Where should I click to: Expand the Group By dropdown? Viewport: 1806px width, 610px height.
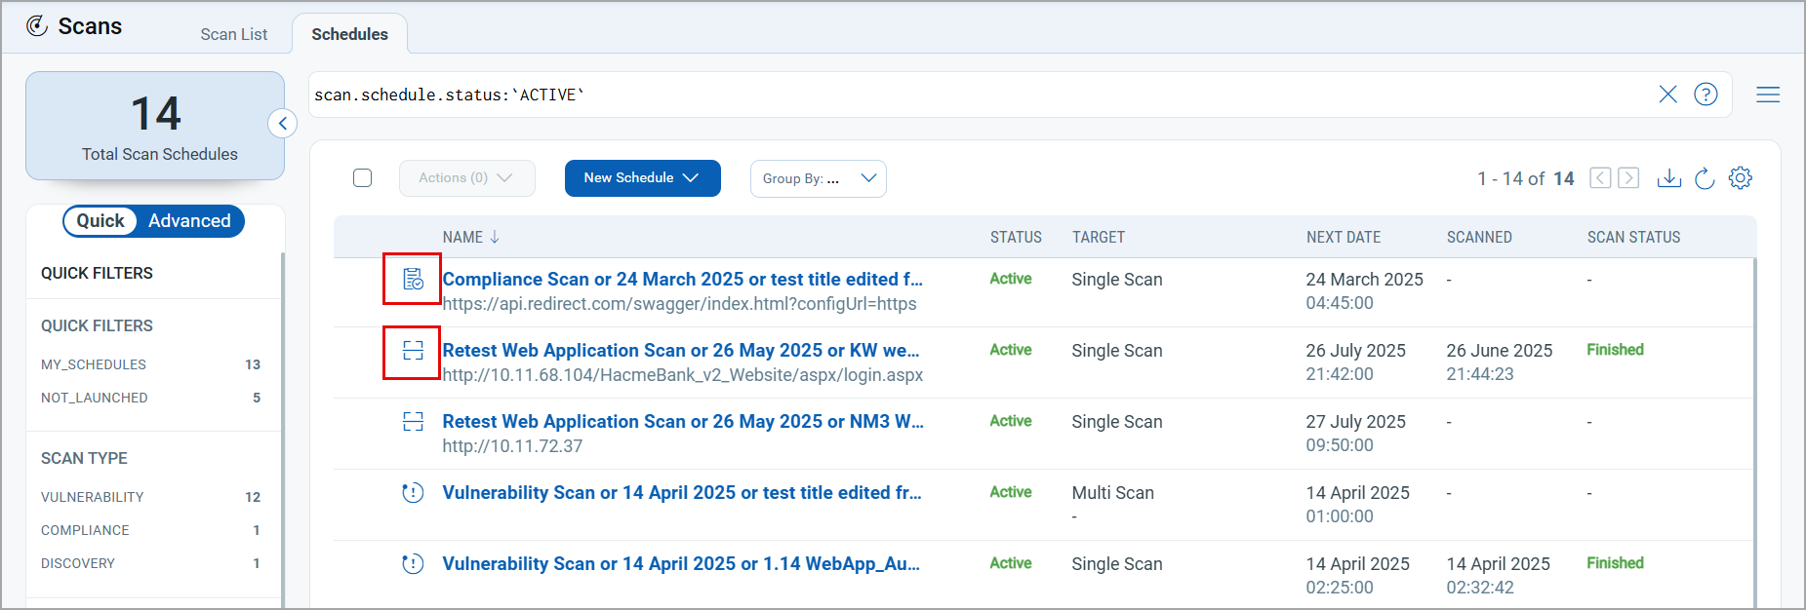tap(818, 178)
